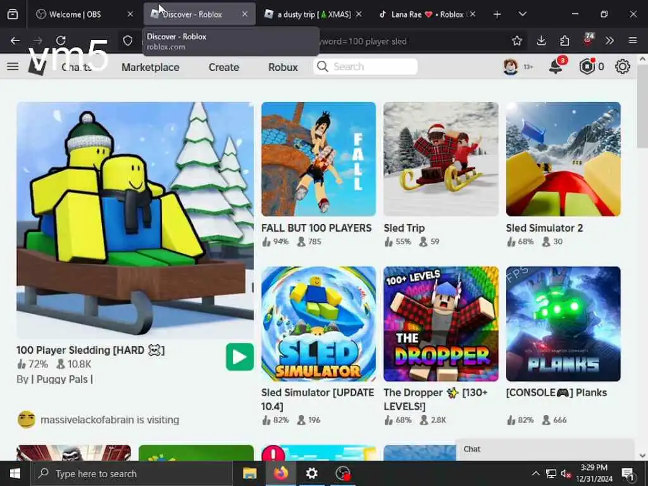Play 100 Player Sledding with green button
The width and height of the screenshot is (648, 486).
point(240,357)
